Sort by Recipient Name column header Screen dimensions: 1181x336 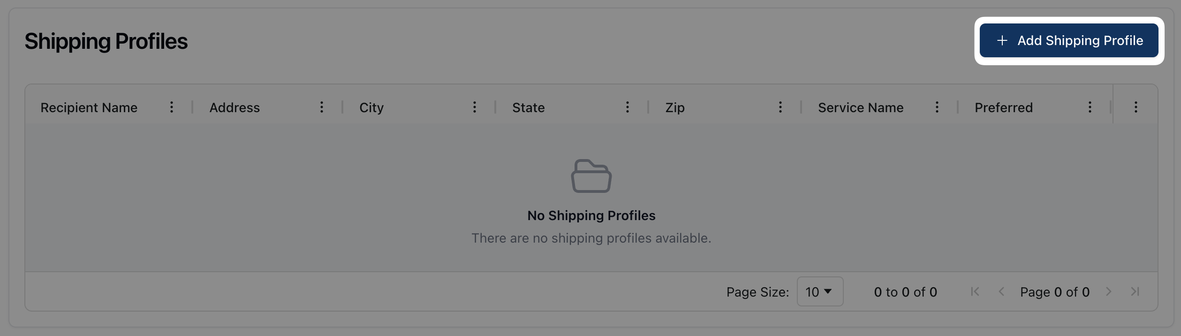(89, 108)
